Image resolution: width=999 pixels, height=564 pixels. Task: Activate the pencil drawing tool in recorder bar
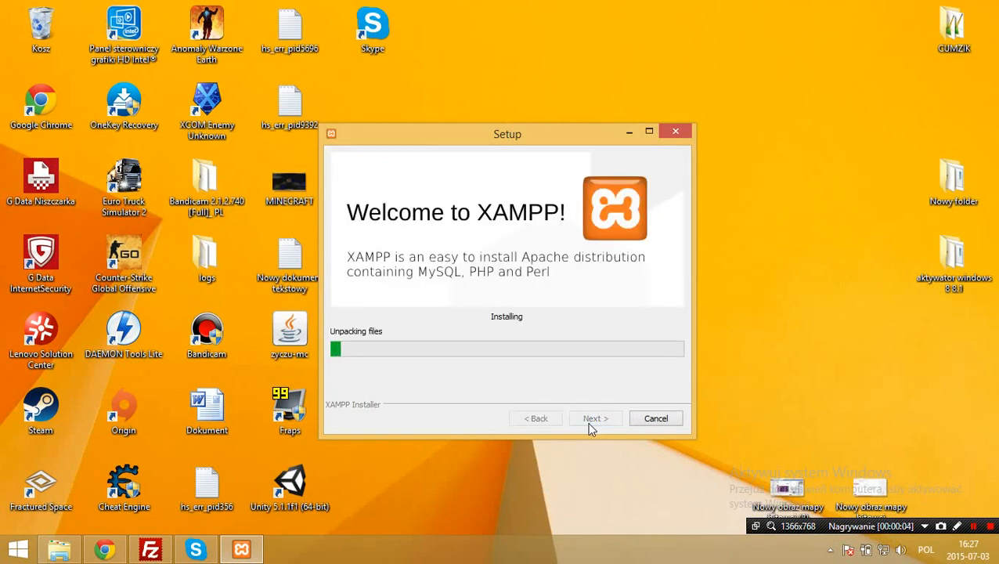point(957,526)
